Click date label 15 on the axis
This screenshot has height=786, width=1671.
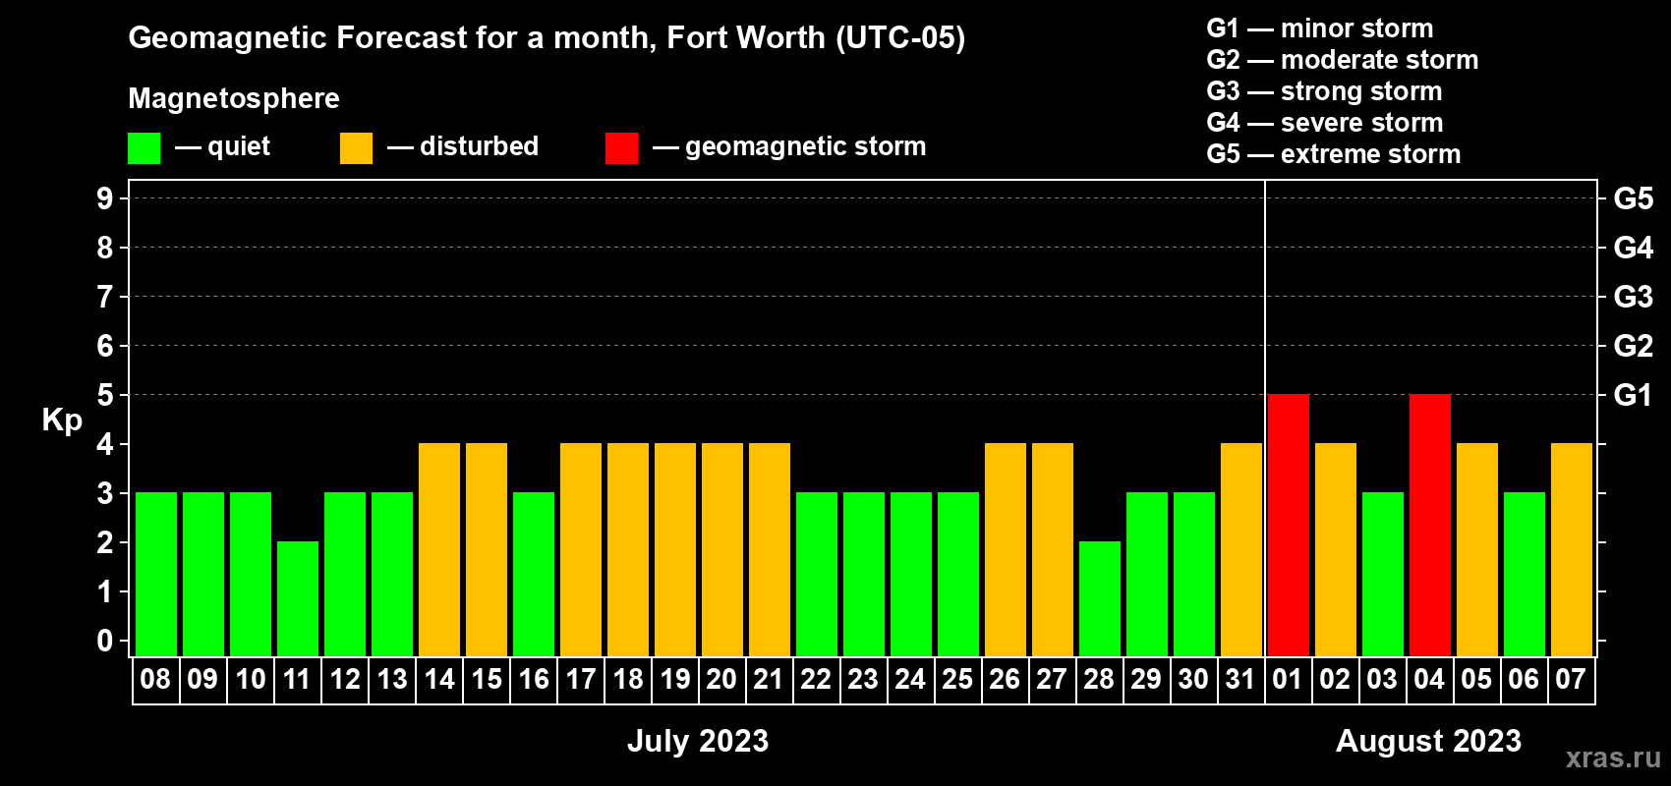[487, 680]
